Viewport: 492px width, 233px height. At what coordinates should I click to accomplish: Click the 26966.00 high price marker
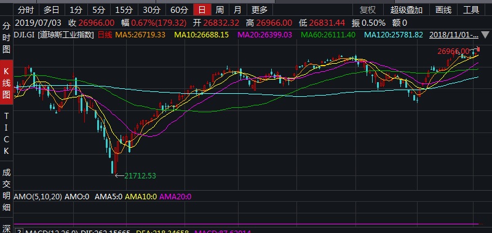454,52
